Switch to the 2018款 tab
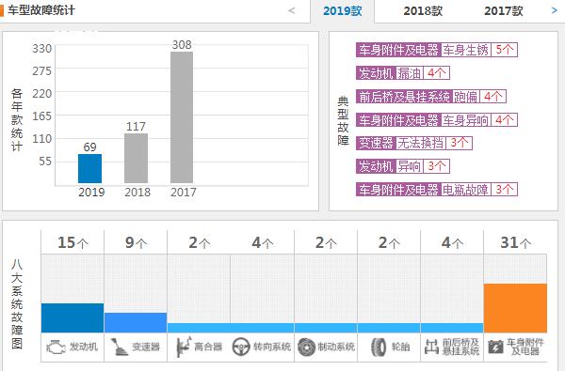565x371 pixels. point(423,11)
